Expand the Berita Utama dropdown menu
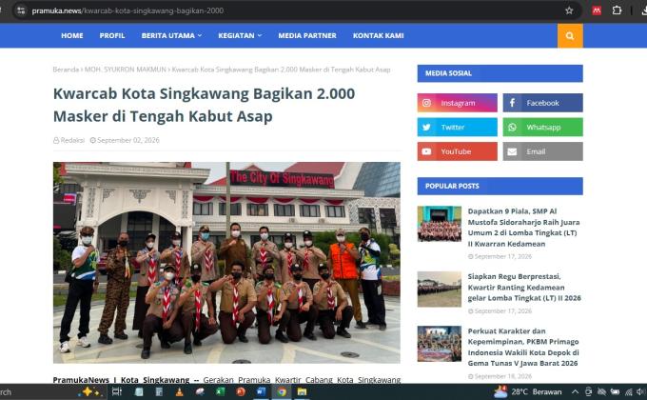Screen dimensions: 647x400 171,36
